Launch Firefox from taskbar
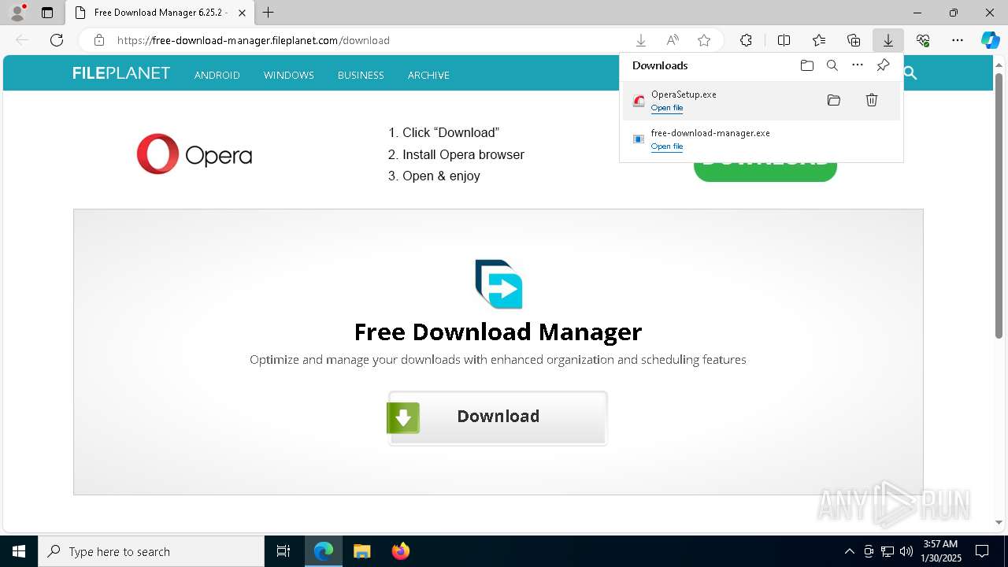 click(x=401, y=551)
